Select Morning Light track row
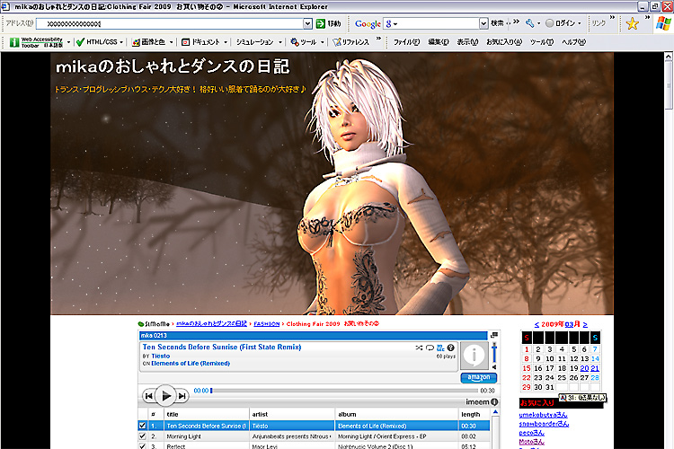 click(x=314, y=436)
